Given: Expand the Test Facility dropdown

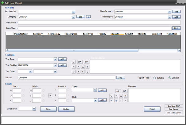Looking at the screenshot, I should (x=55, y=65).
